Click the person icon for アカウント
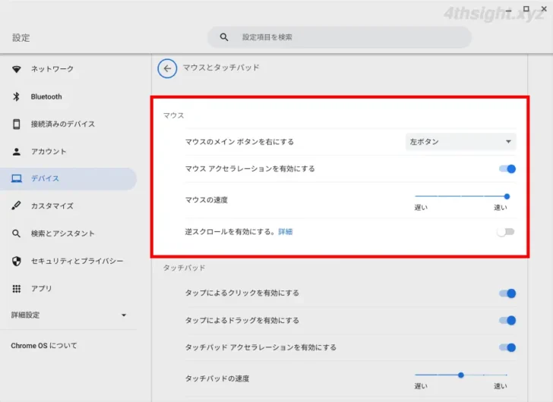The height and width of the screenshot is (402, 553). click(x=16, y=152)
